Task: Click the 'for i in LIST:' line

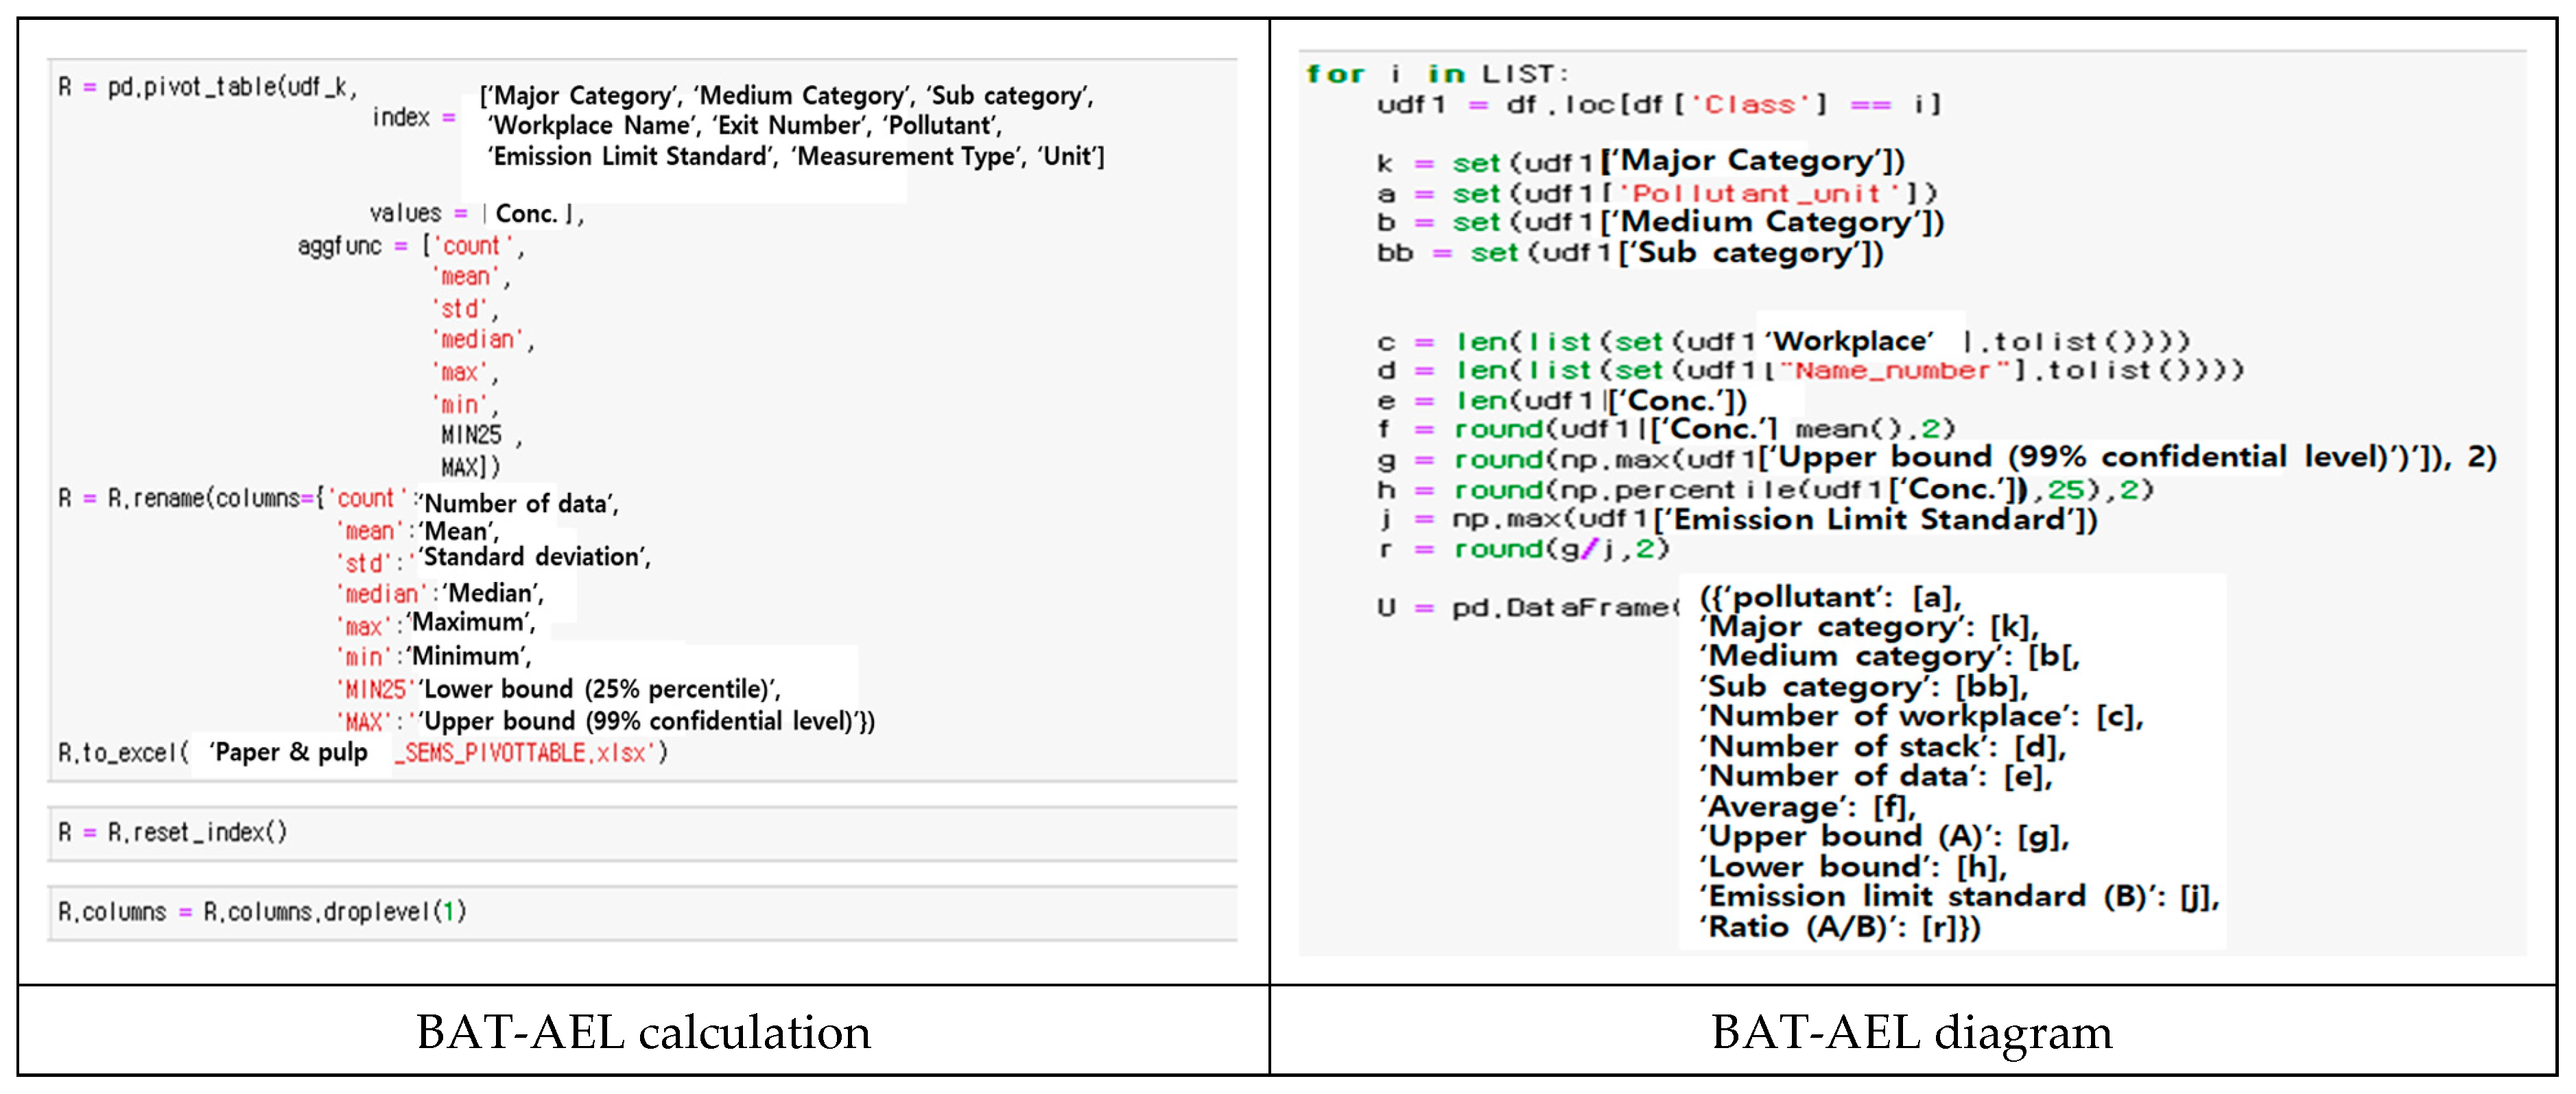Action: 1436,74
